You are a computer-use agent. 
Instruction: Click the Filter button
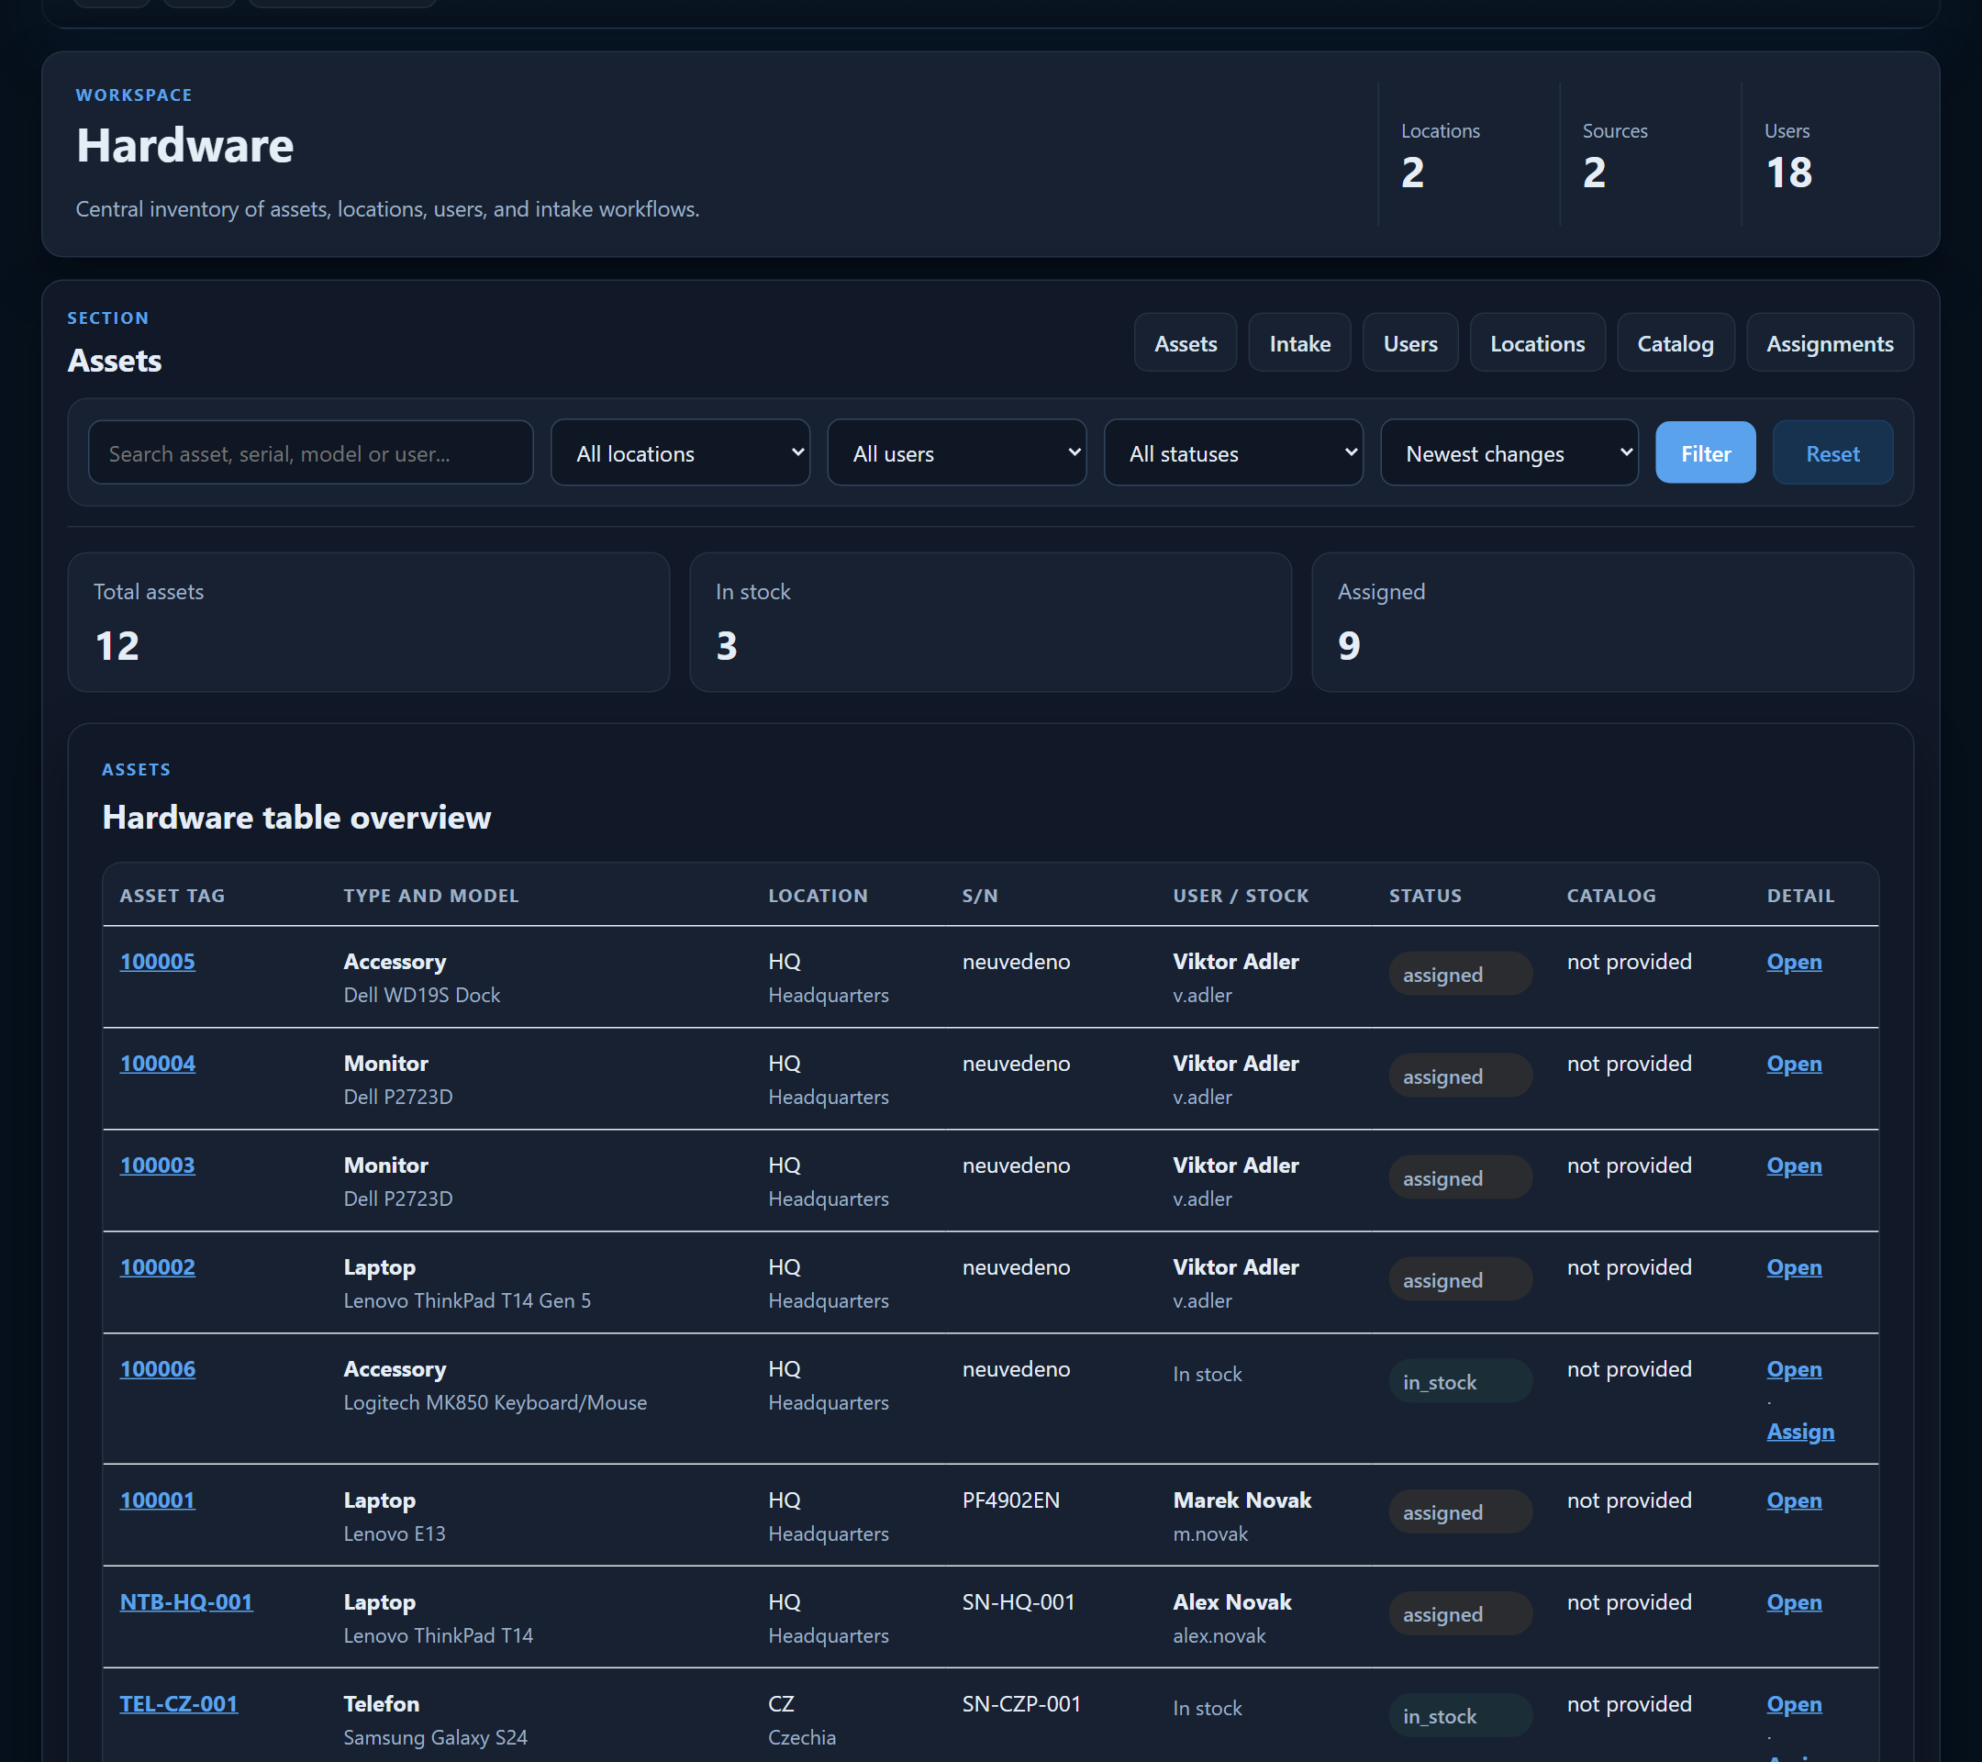coord(1705,452)
